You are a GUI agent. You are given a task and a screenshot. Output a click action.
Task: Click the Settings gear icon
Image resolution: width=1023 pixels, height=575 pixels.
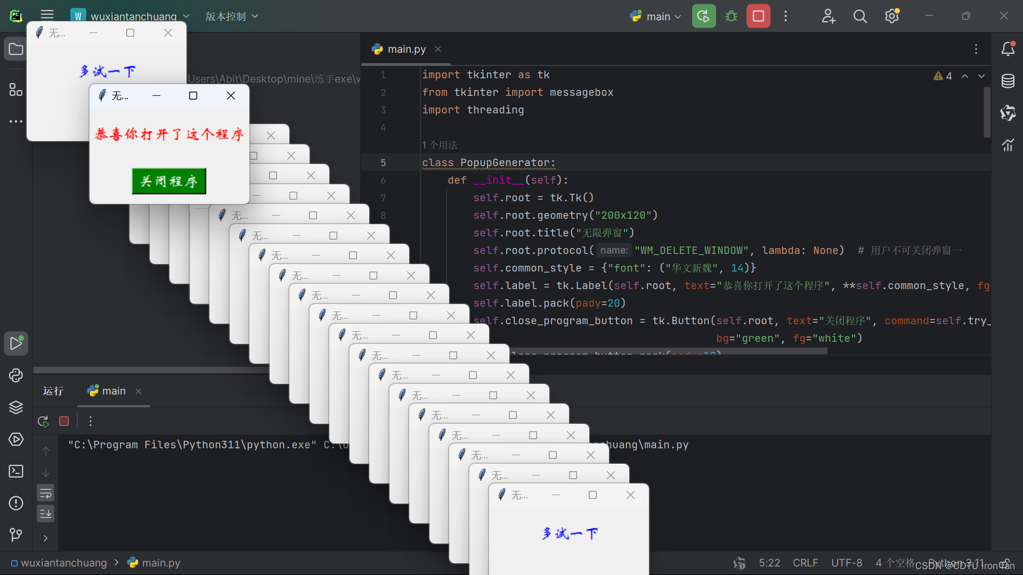pyautogui.click(x=891, y=15)
